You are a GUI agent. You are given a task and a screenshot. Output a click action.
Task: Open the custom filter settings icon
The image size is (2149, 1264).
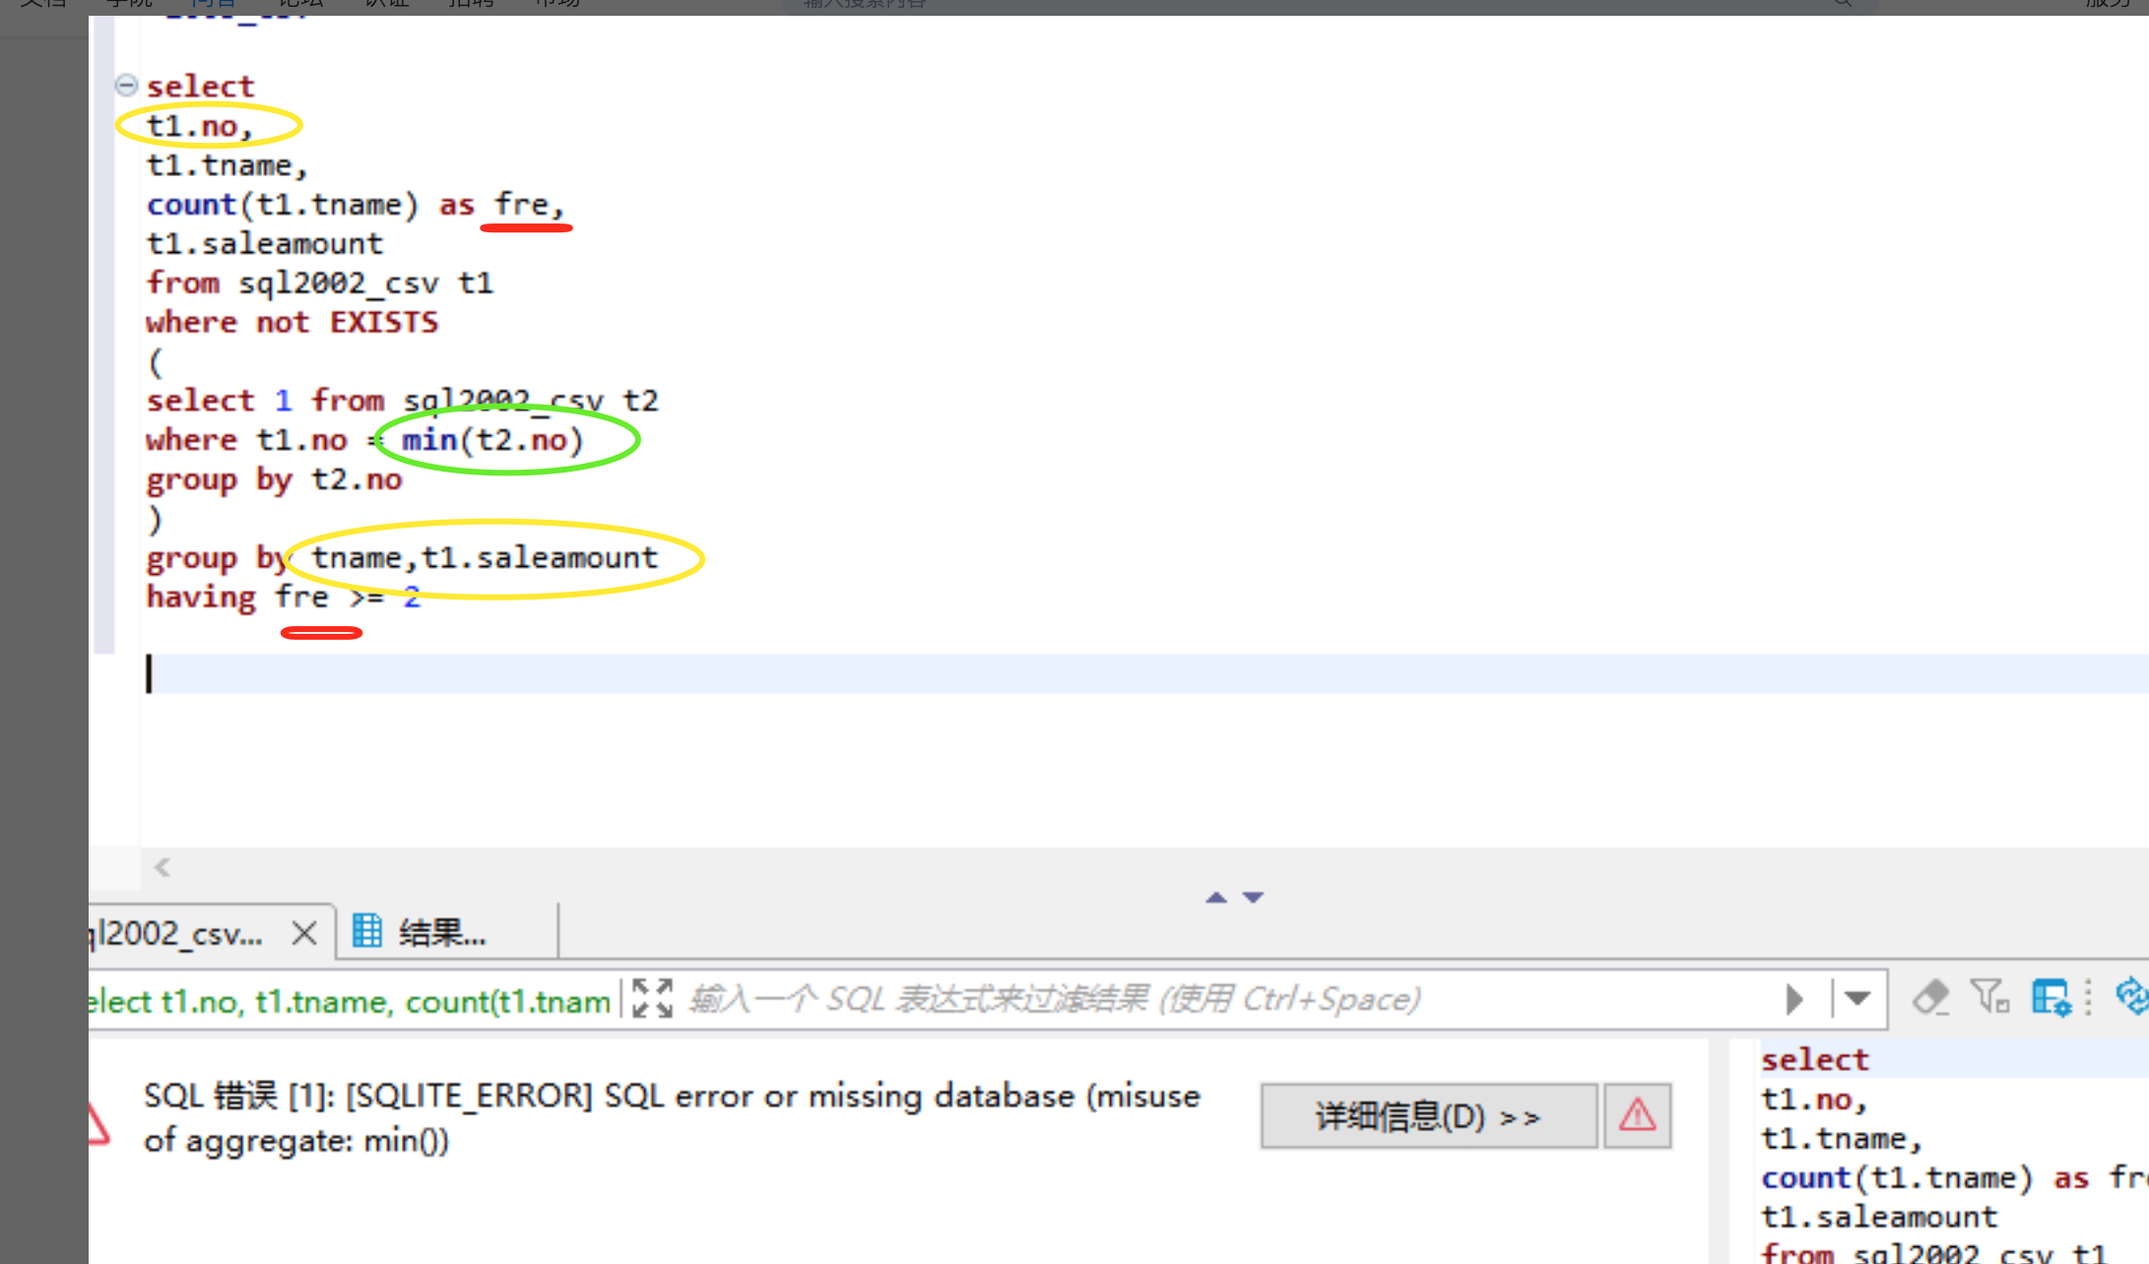(x=1989, y=997)
